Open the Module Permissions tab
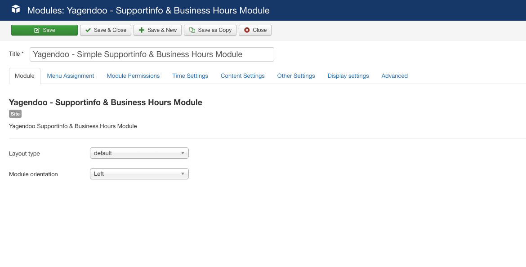This screenshot has width=526, height=267. click(133, 76)
